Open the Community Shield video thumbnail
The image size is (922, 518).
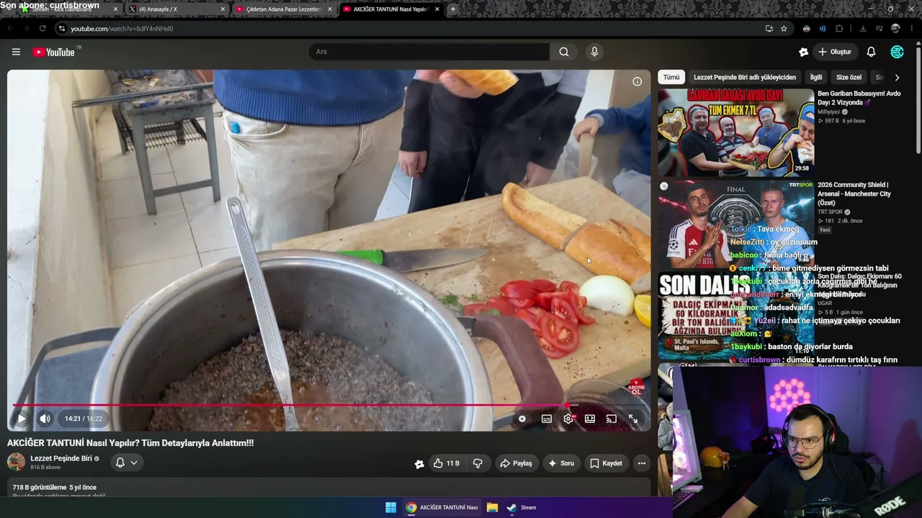tap(735, 224)
